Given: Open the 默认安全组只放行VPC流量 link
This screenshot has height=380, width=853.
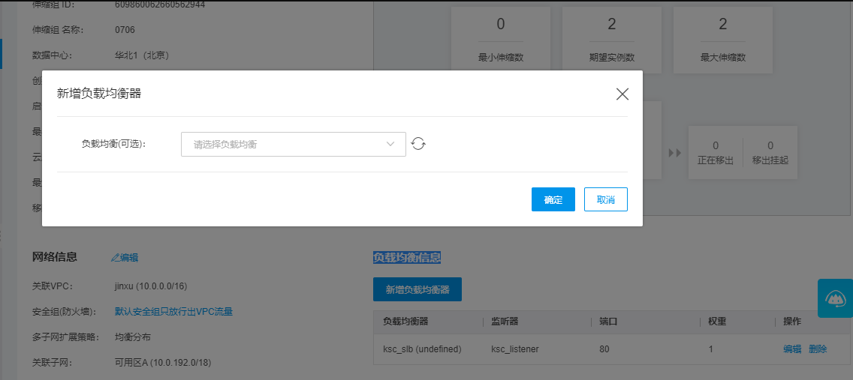Looking at the screenshot, I should (x=173, y=311).
